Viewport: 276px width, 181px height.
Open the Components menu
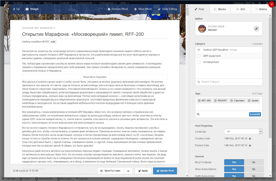coord(86,3)
